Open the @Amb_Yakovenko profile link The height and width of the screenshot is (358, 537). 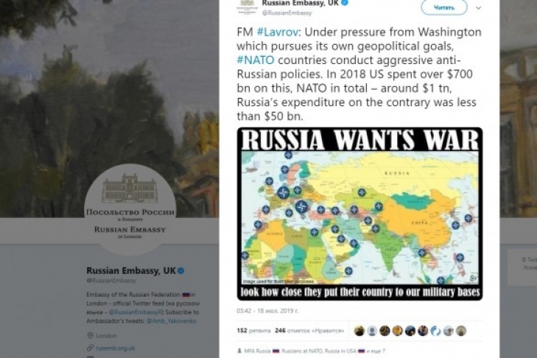pyautogui.click(x=171, y=321)
